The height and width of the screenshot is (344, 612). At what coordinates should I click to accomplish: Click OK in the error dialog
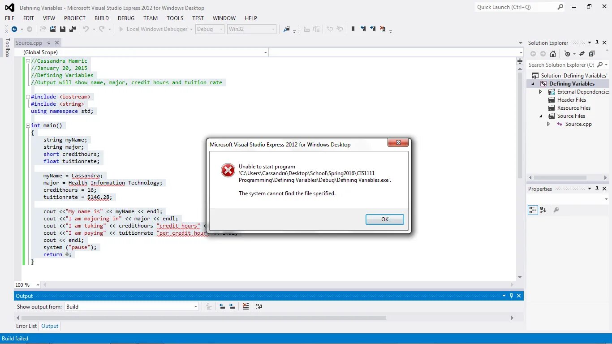(x=384, y=219)
